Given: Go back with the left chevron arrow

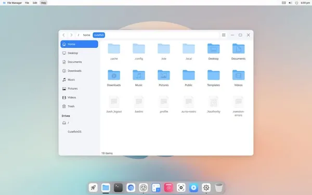Looking at the screenshot, I should (63, 35).
